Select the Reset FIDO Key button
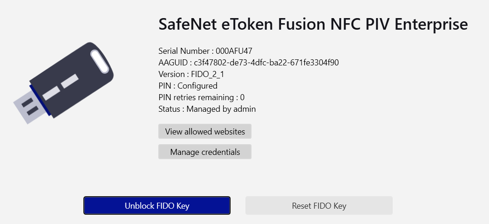489x224 pixels. pyautogui.click(x=319, y=205)
